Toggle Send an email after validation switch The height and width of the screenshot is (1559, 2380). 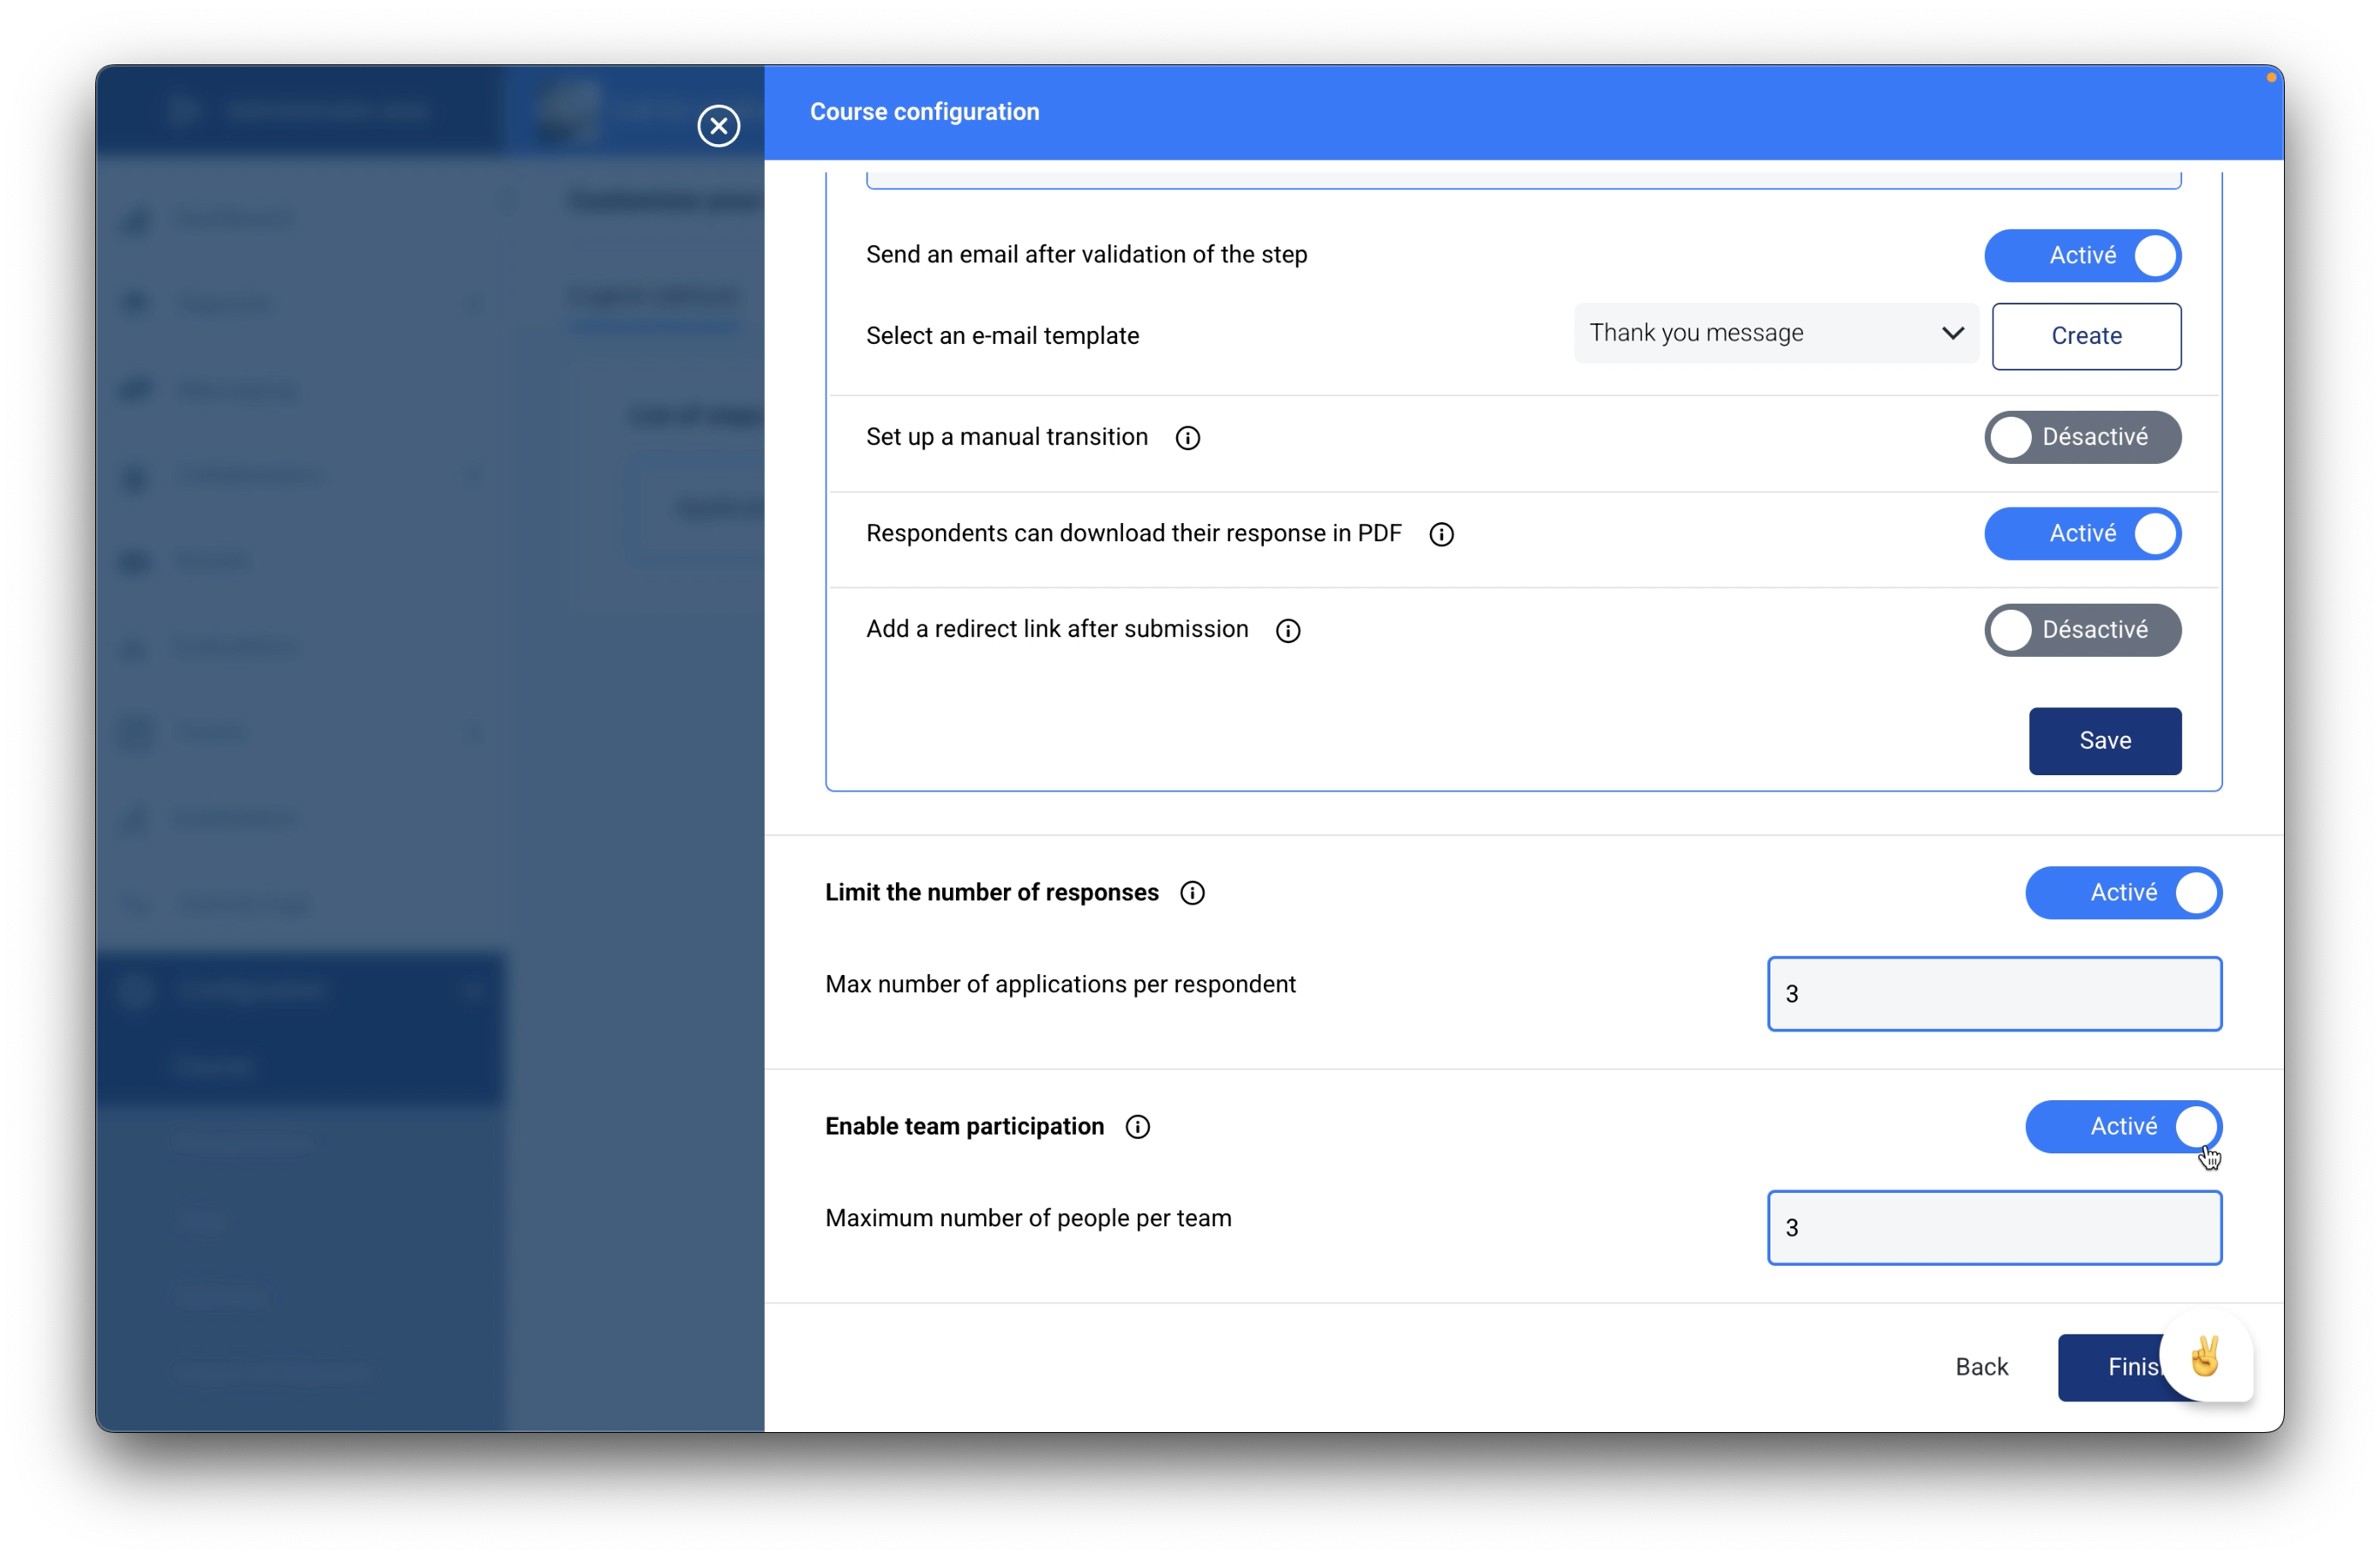pos(2082,256)
